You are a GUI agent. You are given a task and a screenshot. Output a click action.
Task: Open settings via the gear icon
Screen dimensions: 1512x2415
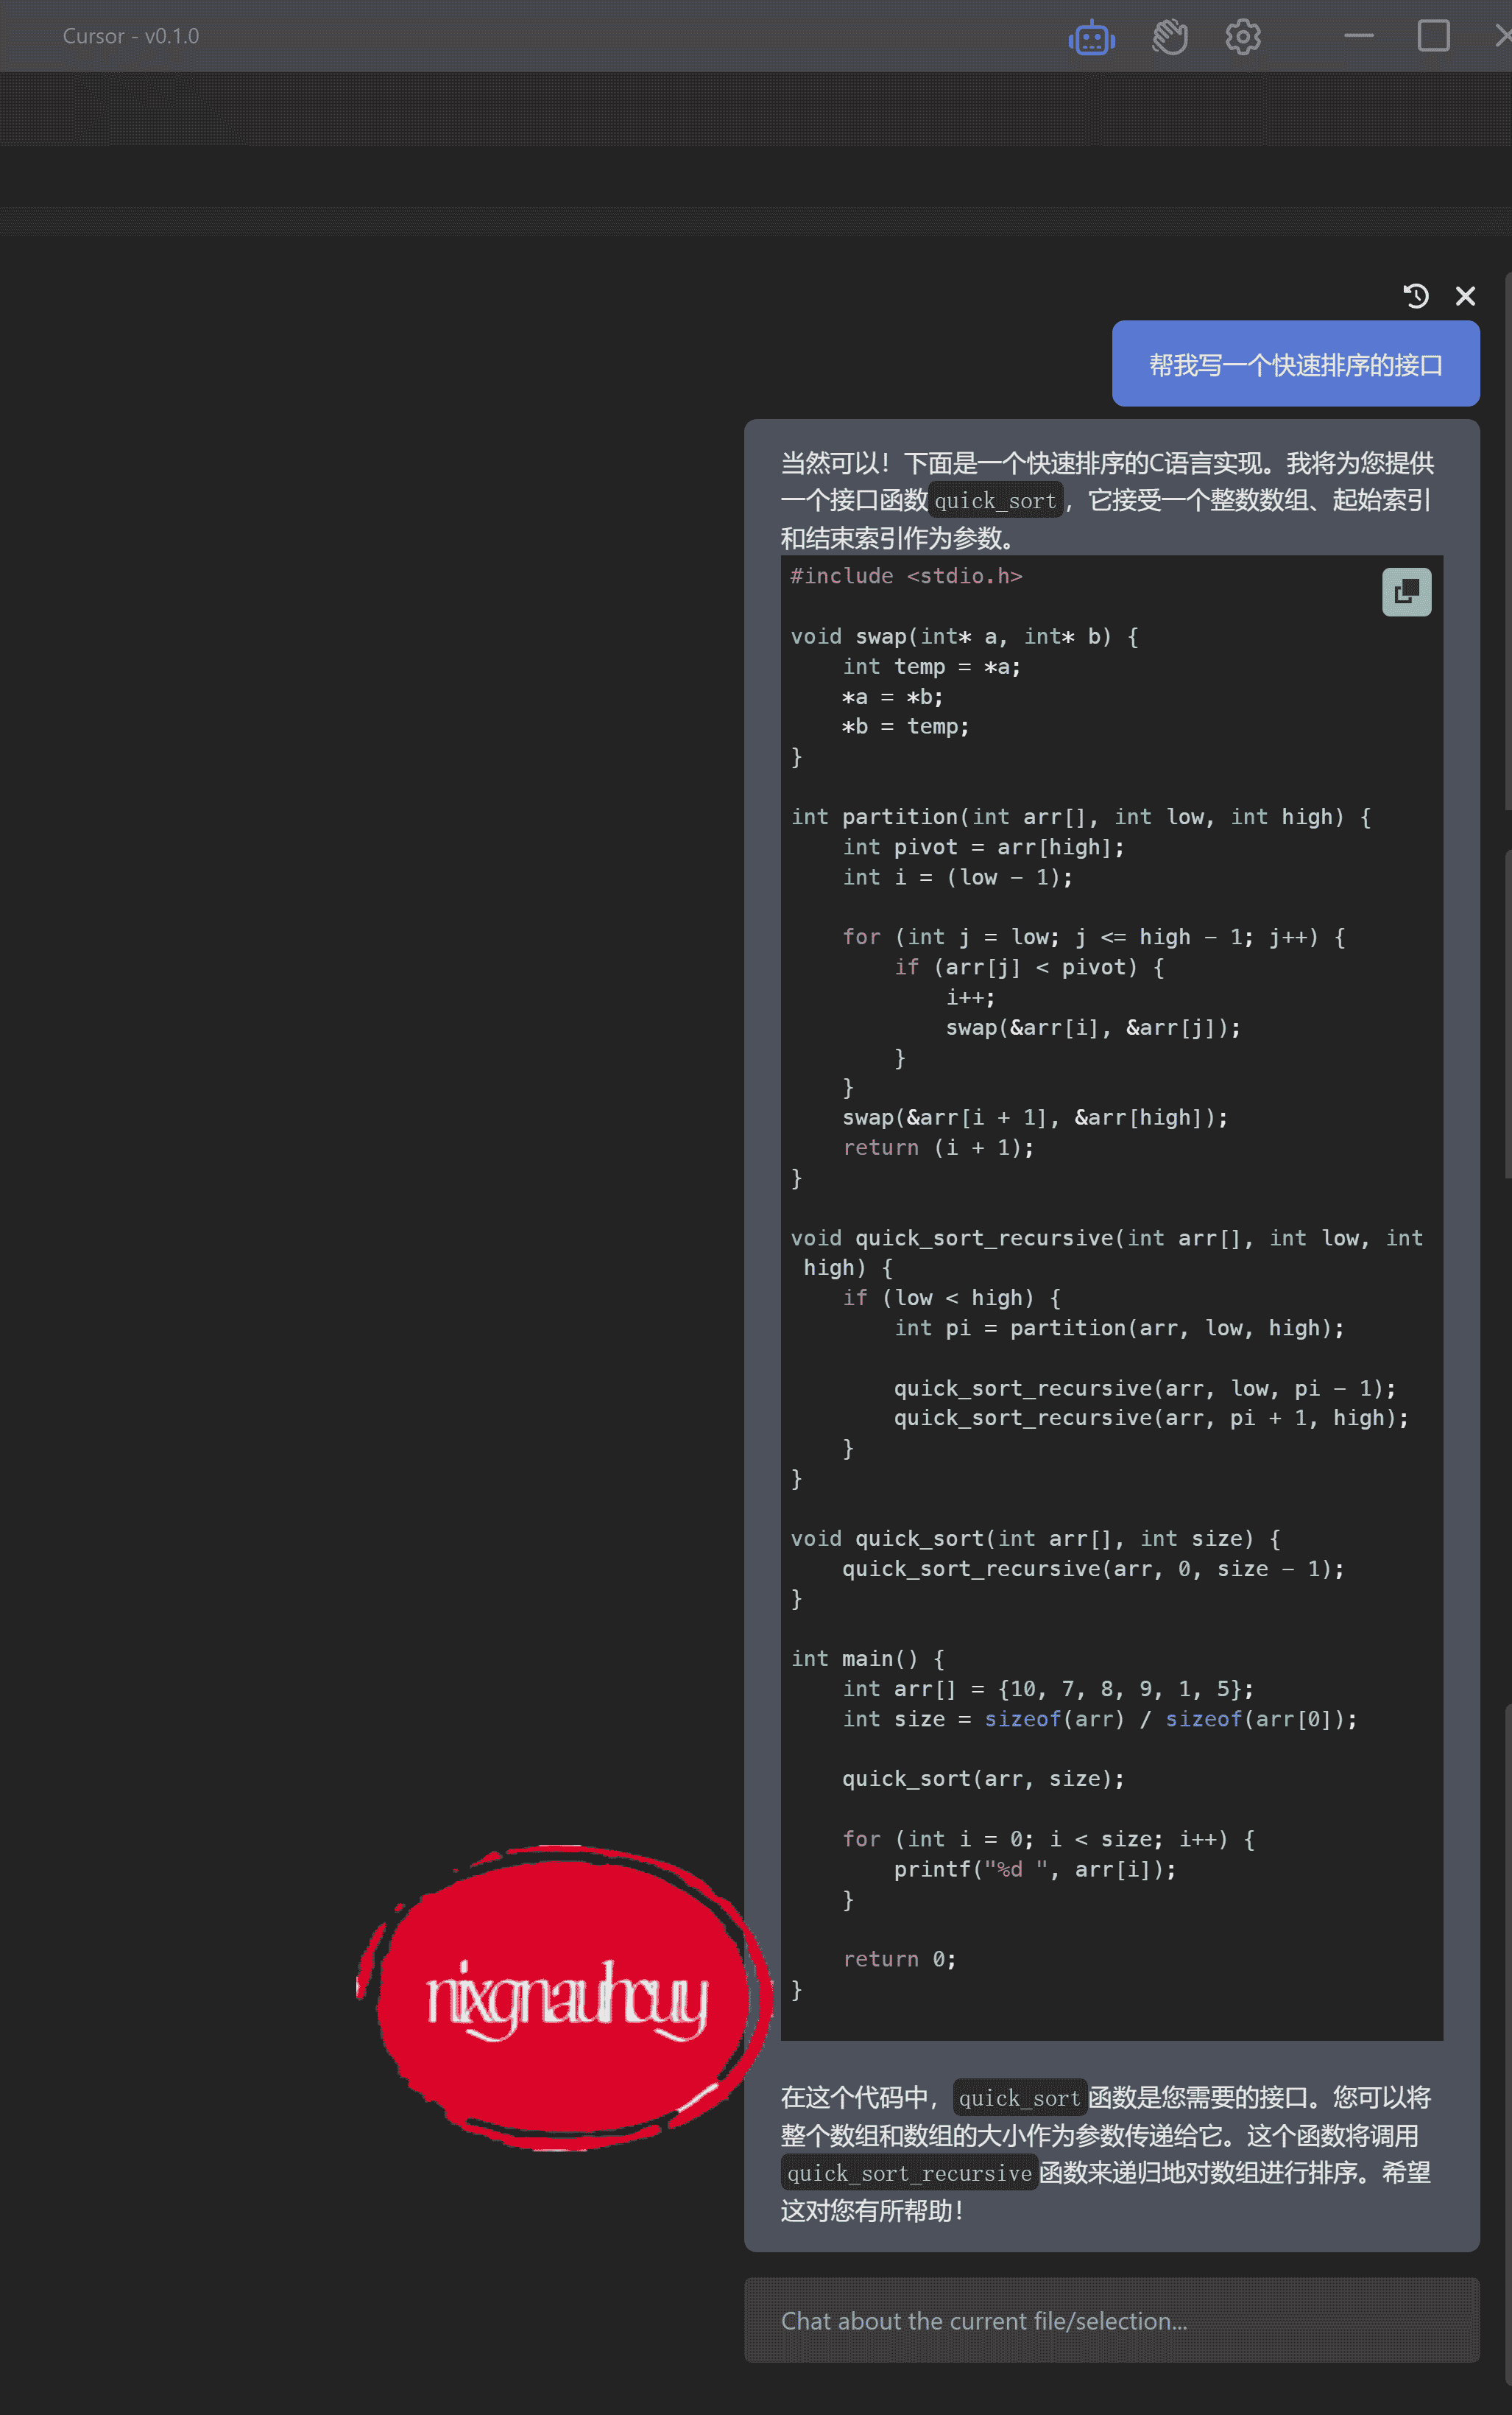tap(1242, 38)
